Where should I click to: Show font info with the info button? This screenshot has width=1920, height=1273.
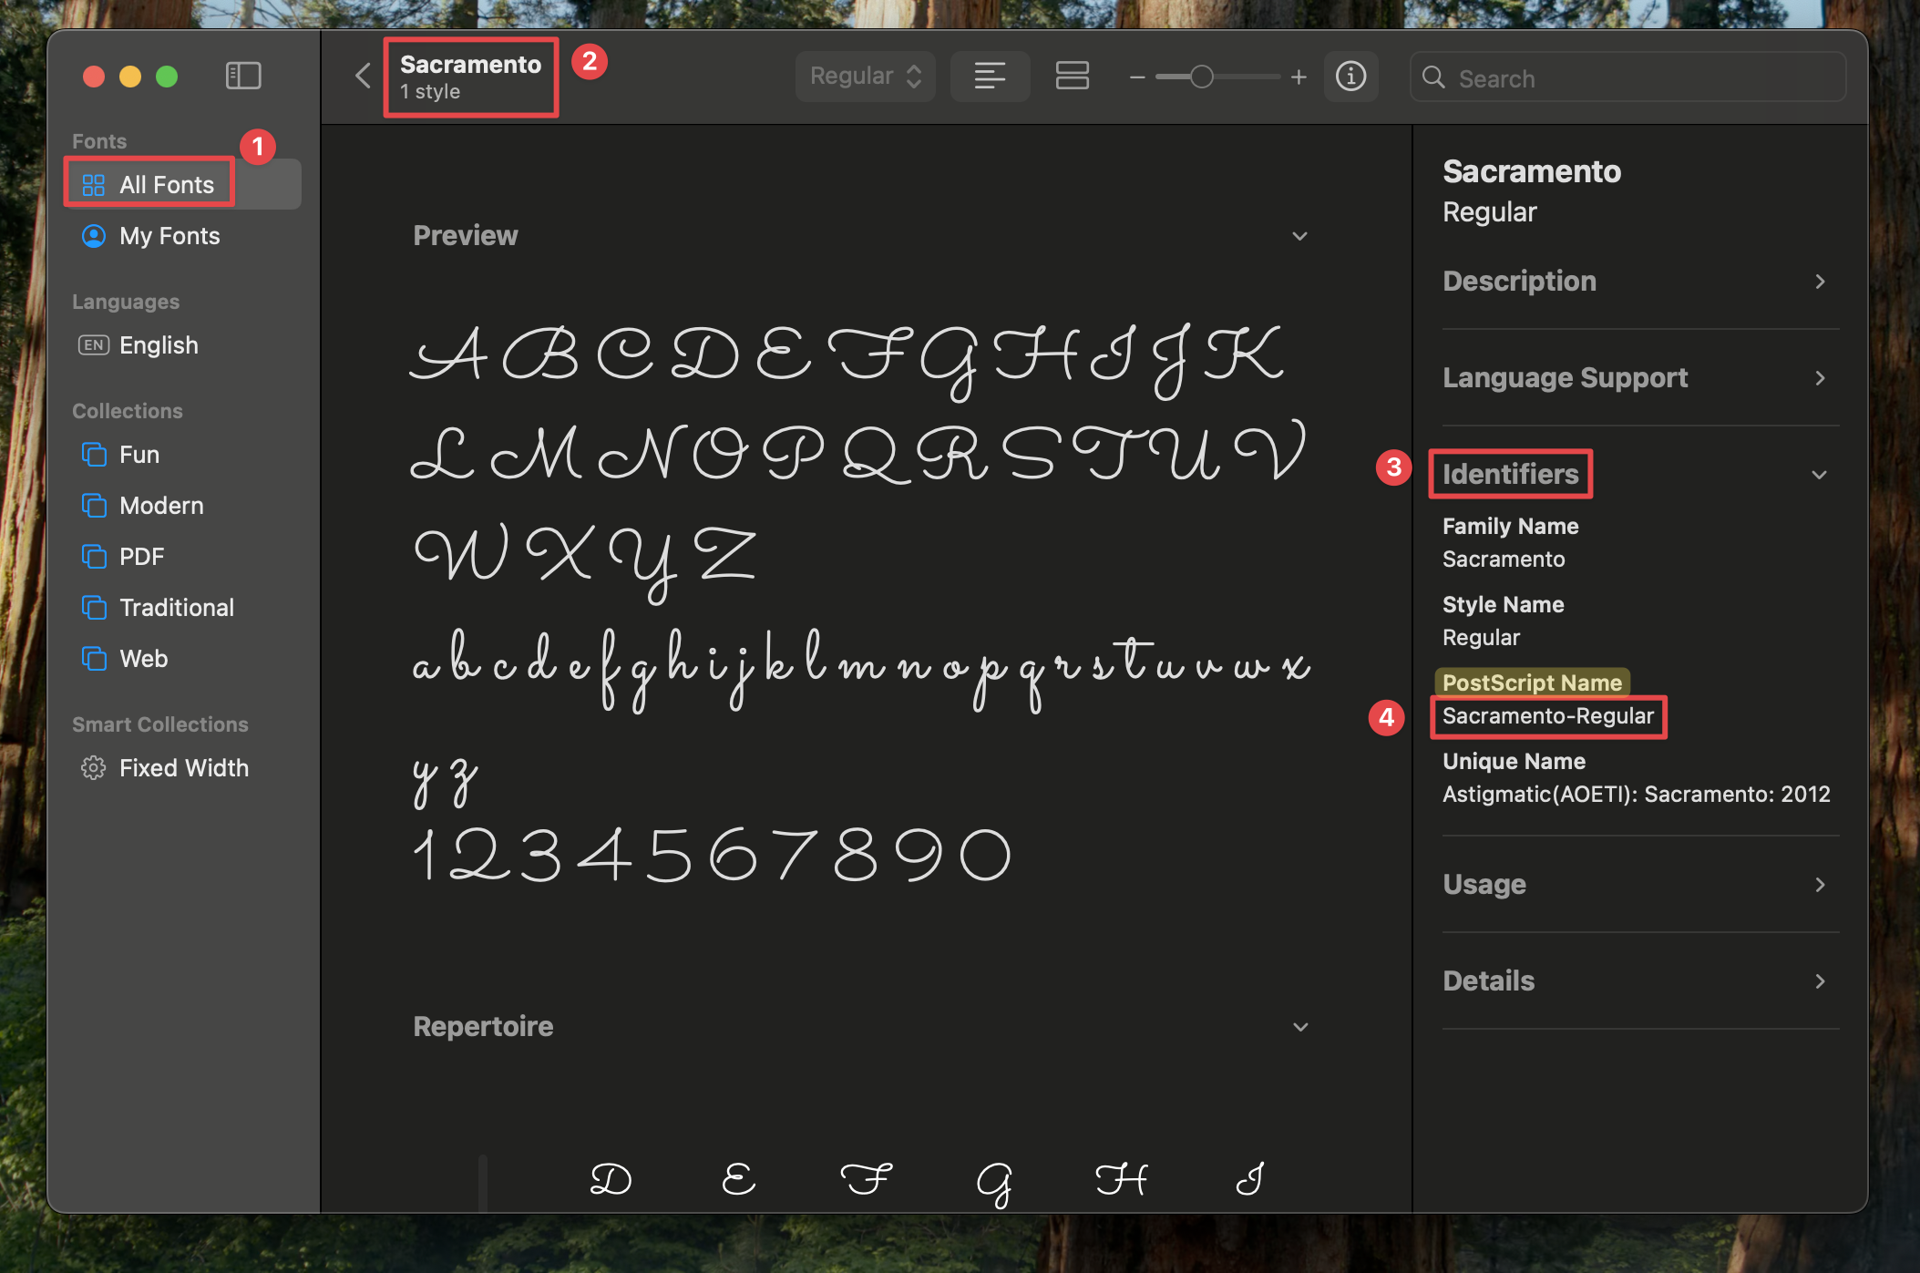point(1350,77)
